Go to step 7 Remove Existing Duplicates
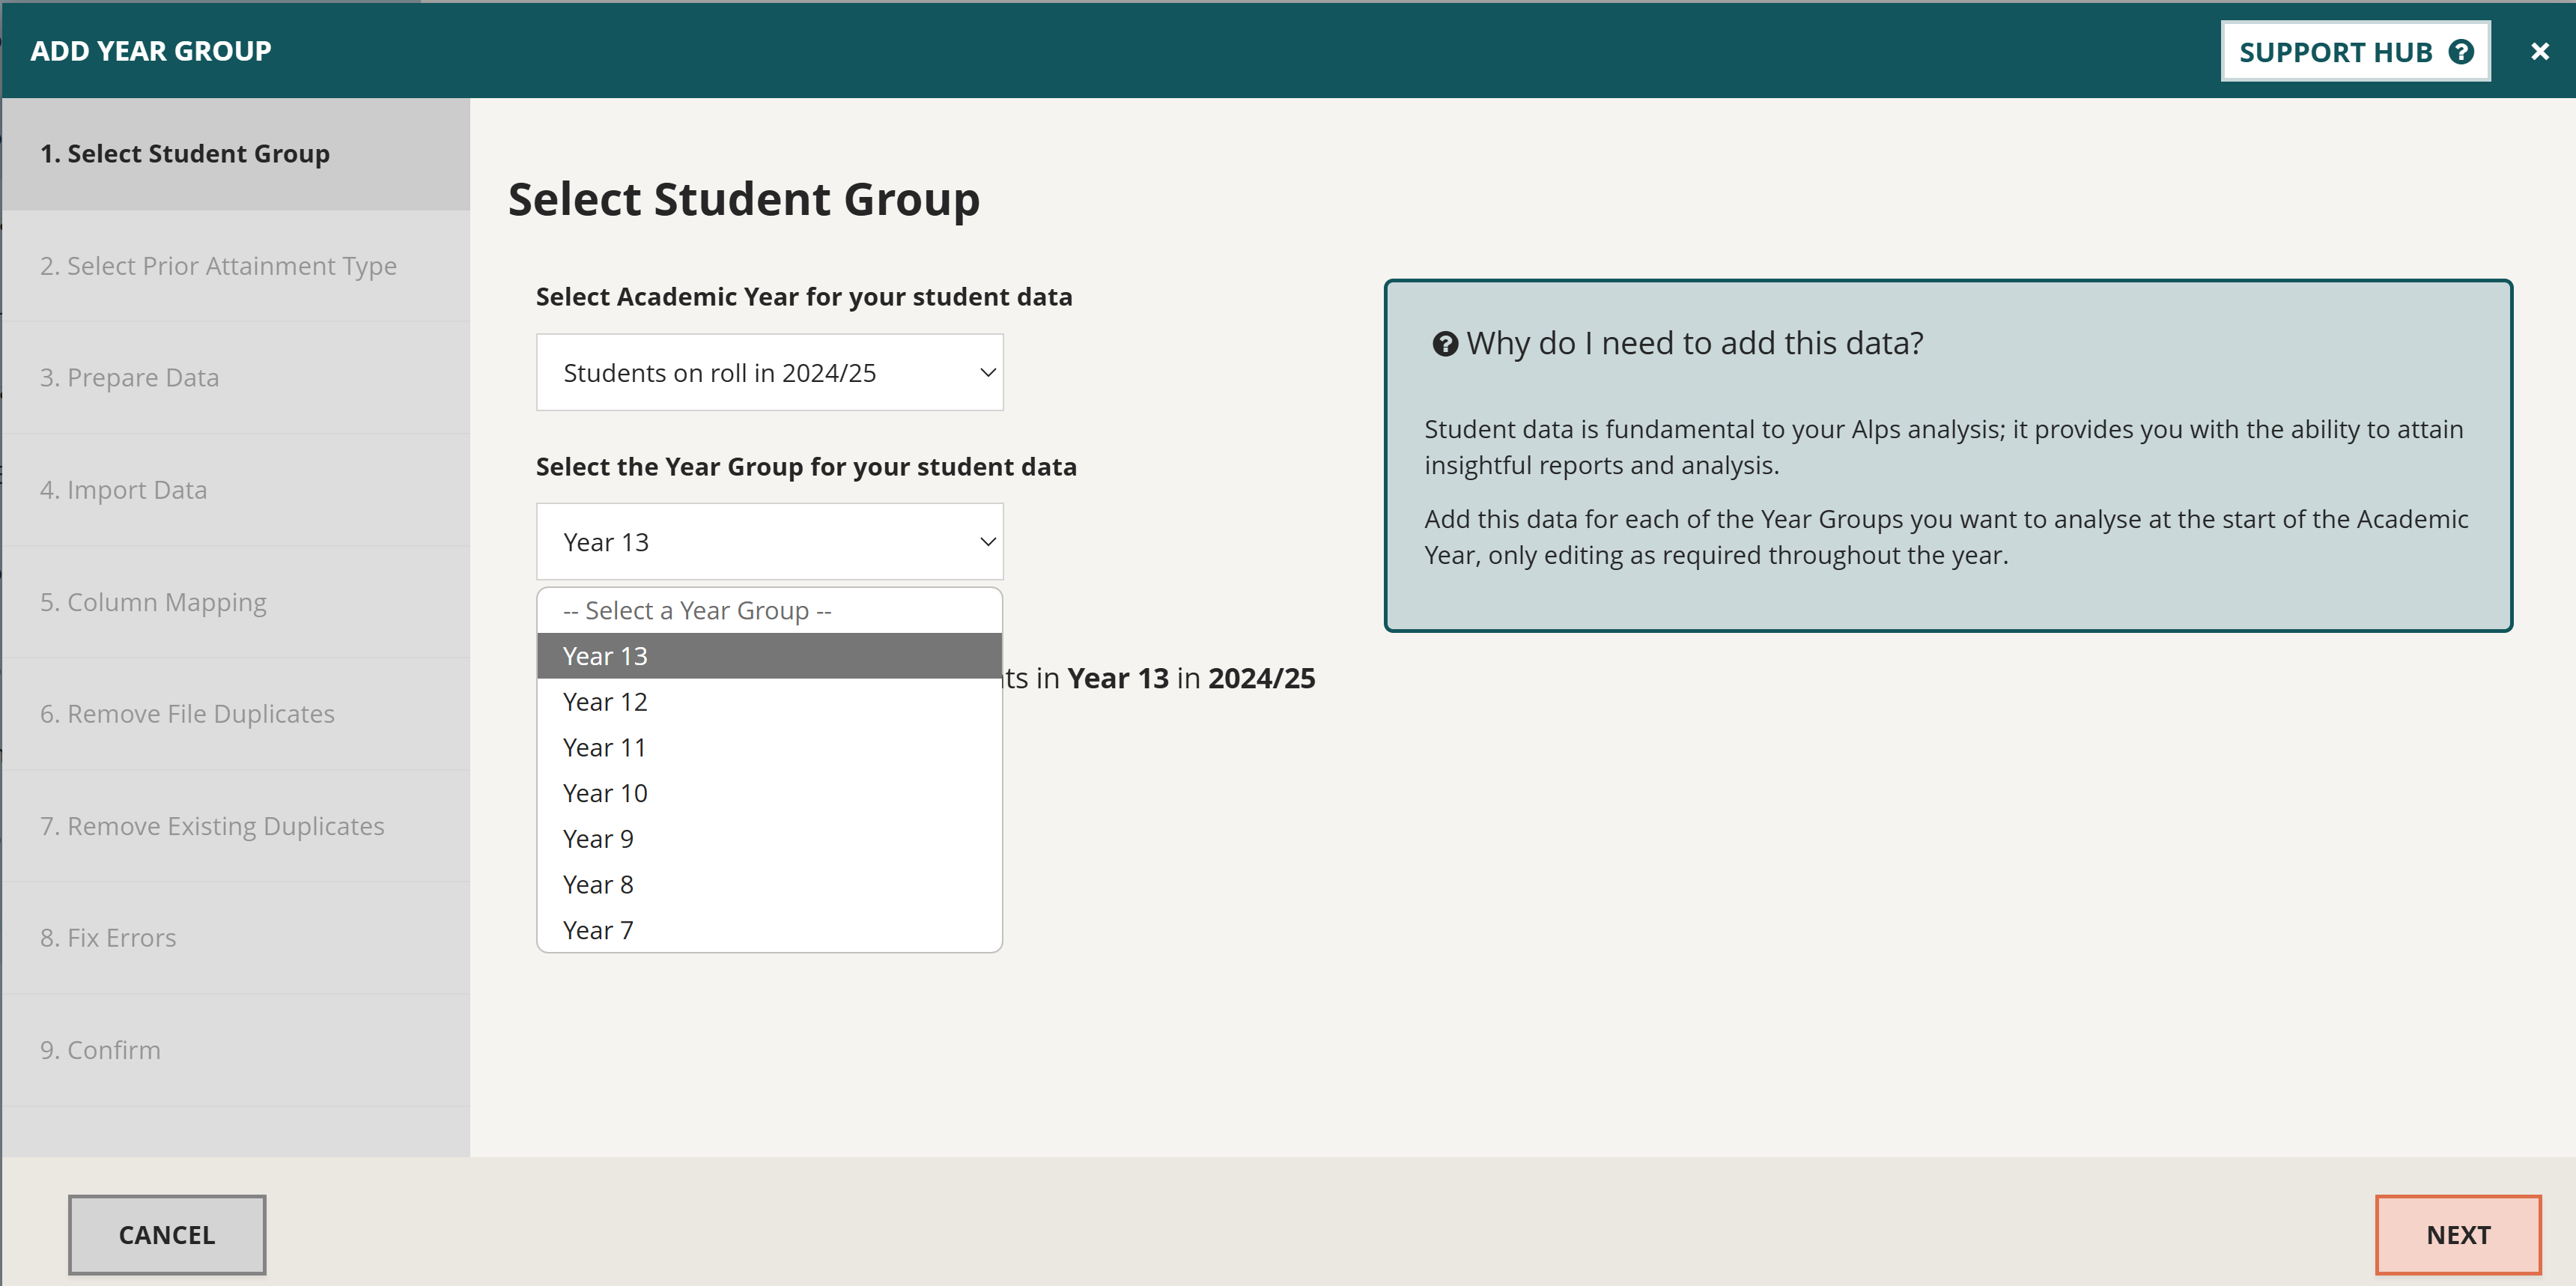This screenshot has height=1286, width=2576. [x=236, y=826]
